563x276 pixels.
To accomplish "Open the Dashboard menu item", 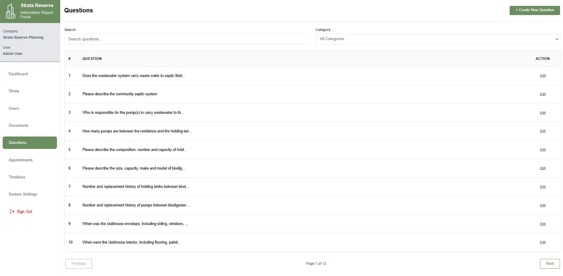I will coord(18,74).
